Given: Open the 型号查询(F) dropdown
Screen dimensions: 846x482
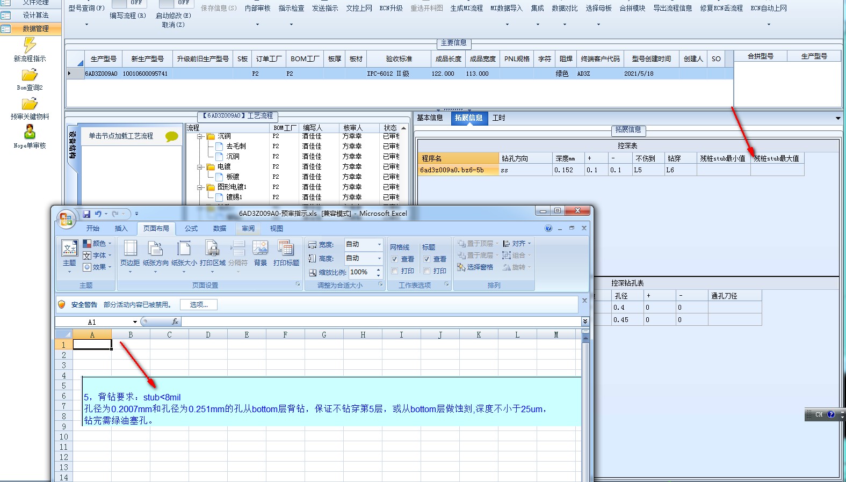Looking at the screenshot, I should pyautogui.click(x=86, y=24).
